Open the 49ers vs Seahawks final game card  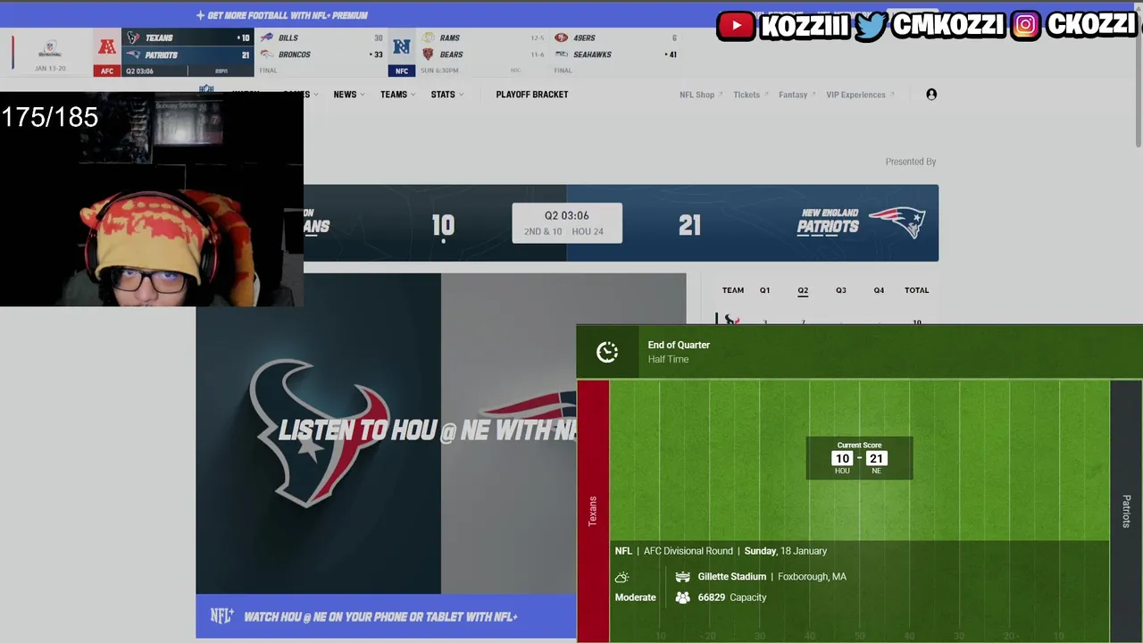[615, 52]
